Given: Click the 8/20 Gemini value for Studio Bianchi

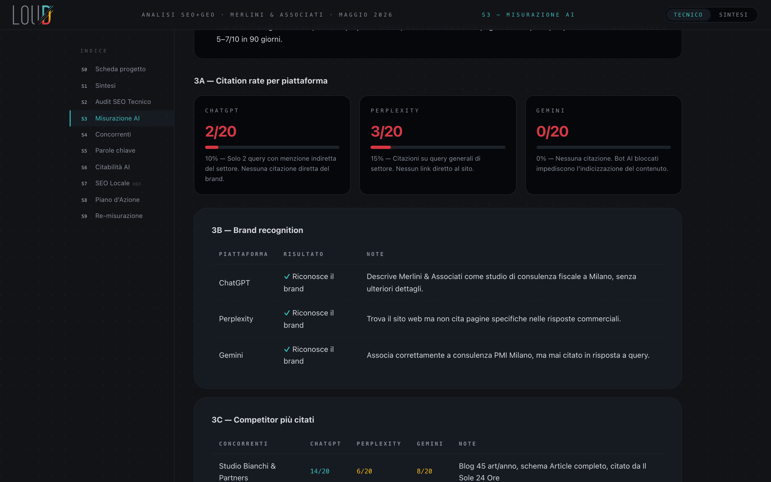Looking at the screenshot, I should tap(424, 471).
